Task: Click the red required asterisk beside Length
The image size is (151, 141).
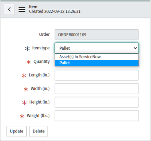Action: click(x=24, y=76)
